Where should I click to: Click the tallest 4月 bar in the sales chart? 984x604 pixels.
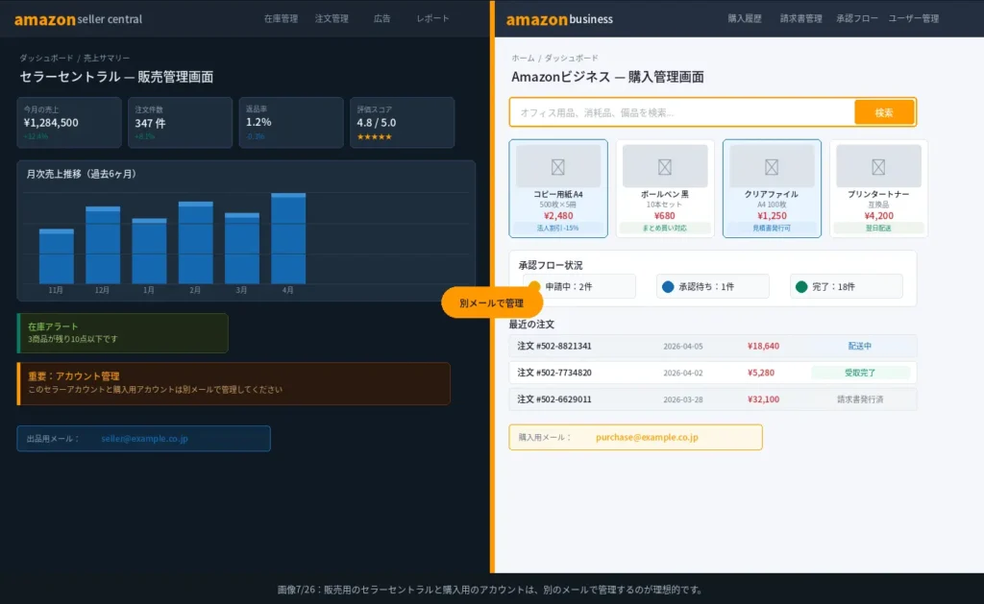pyautogui.click(x=290, y=240)
